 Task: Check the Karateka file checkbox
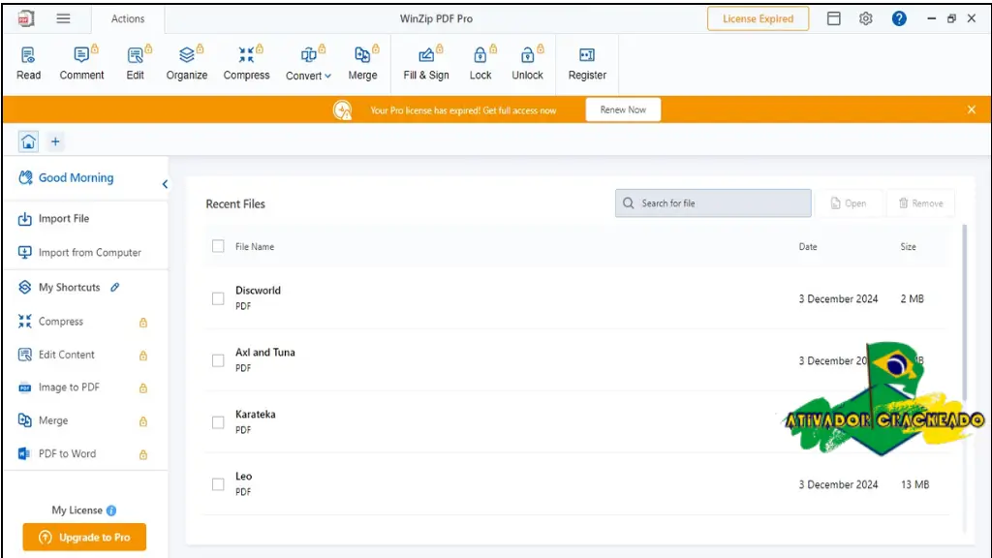pos(218,422)
